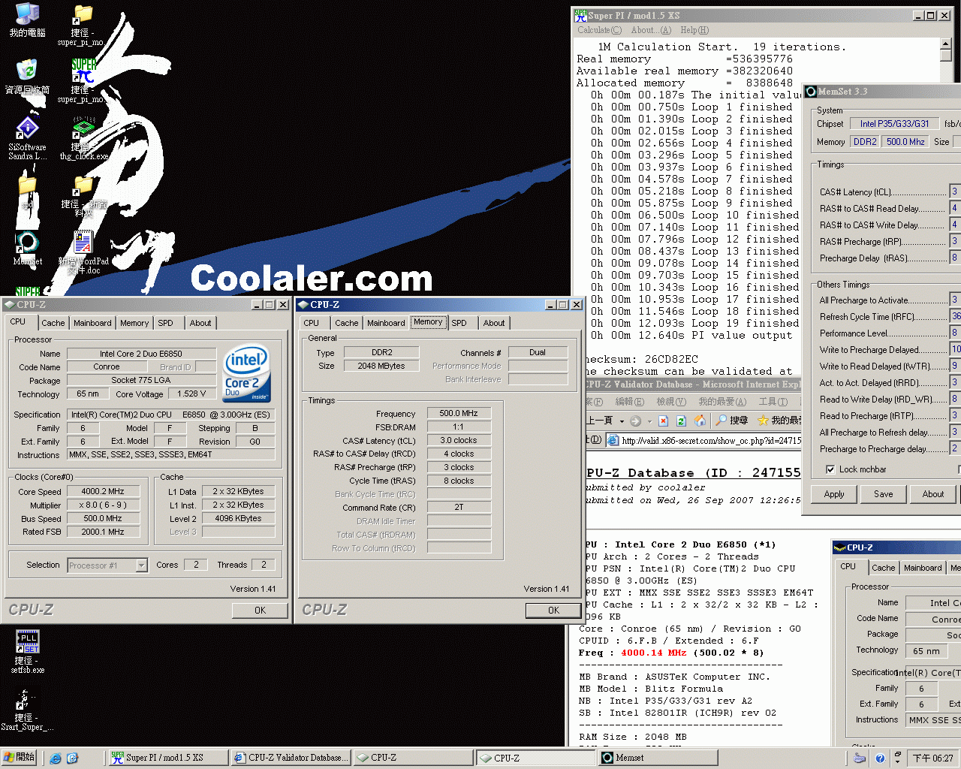Click the Internet Explorer Stop icon
Image resolution: width=961 pixels, height=769 pixels.
point(663,421)
